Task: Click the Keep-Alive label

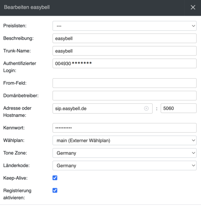Action: coord(15,178)
